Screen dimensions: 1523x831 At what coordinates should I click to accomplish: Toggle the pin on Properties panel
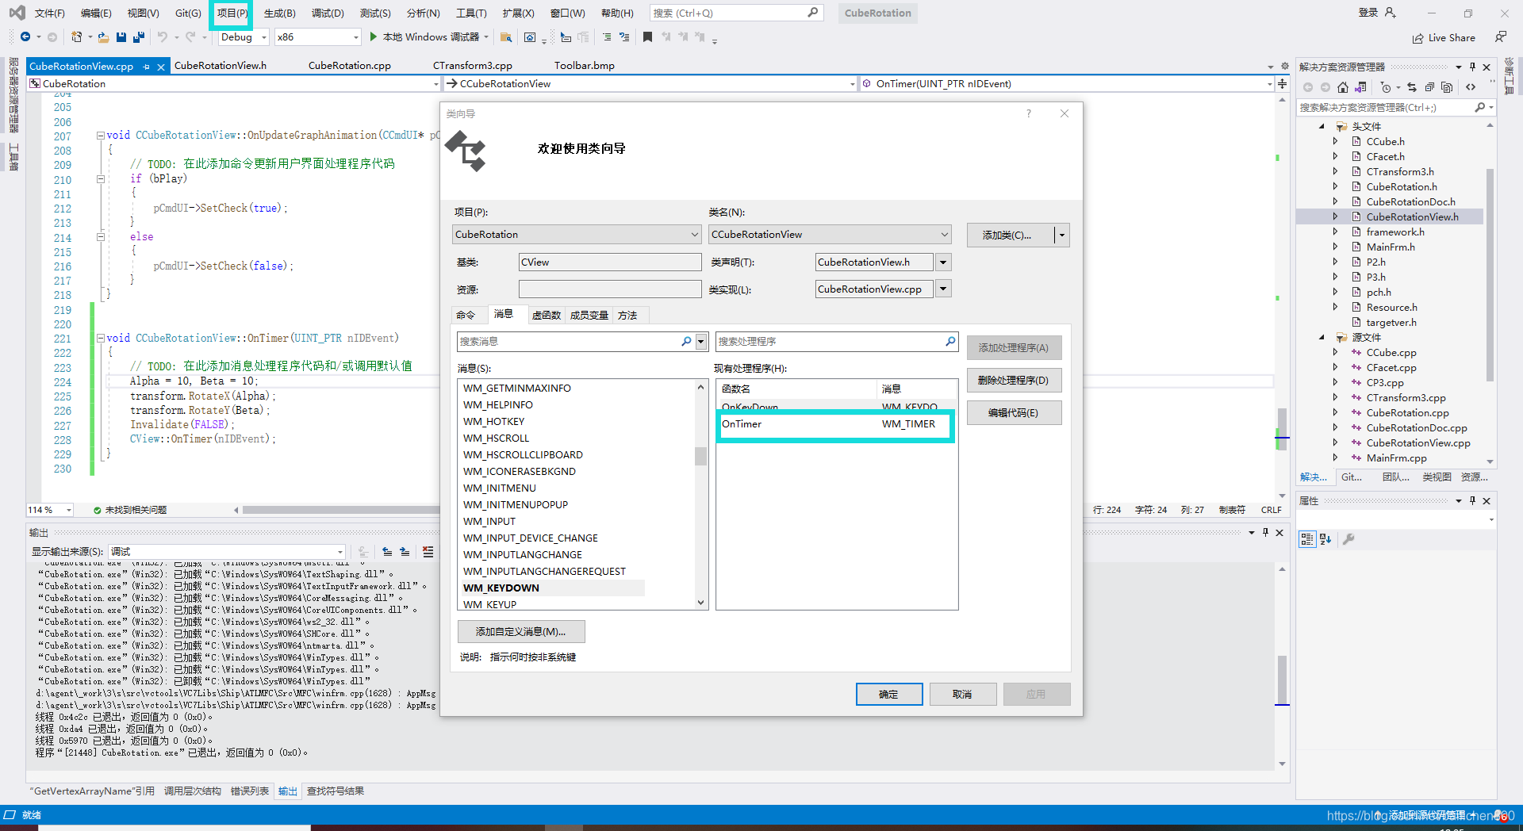(x=1472, y=501)
